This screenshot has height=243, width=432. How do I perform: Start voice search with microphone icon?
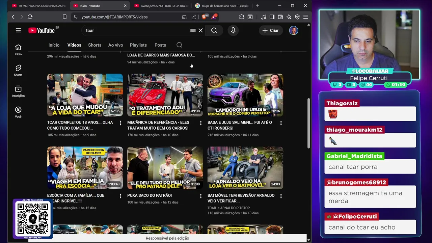pyautogui.click(x=233, y=30)
